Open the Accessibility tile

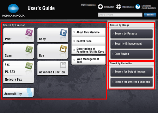click(18, 93)
